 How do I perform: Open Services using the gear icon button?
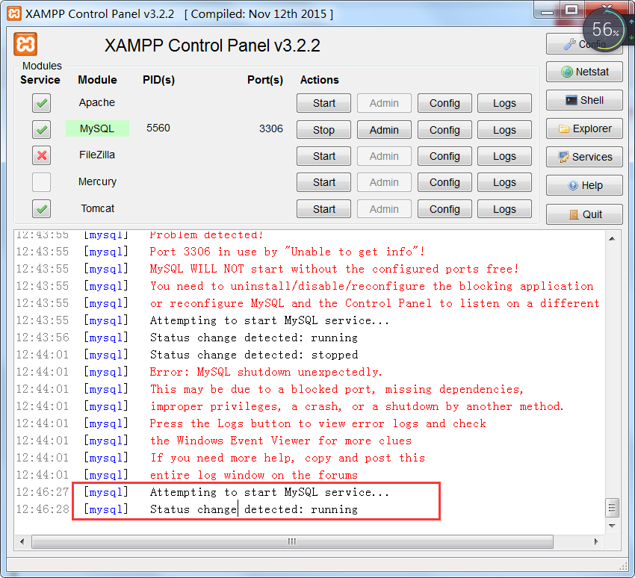click(583, 157)
